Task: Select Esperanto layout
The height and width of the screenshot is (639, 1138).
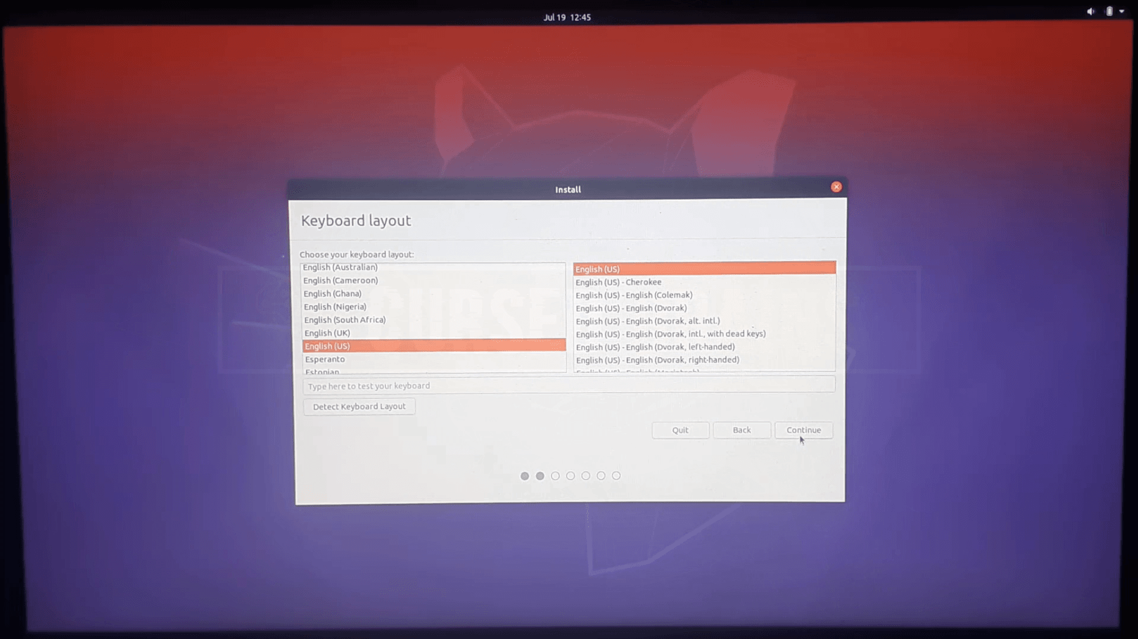Action: point(433,359)
